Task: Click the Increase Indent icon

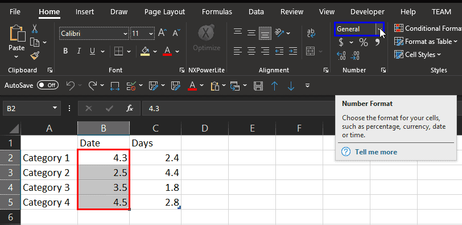Action: [292, 51]
